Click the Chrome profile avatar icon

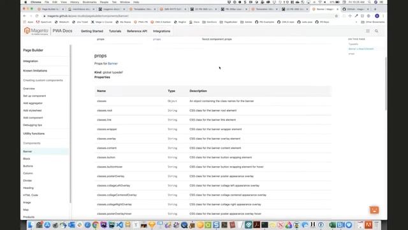377,16
